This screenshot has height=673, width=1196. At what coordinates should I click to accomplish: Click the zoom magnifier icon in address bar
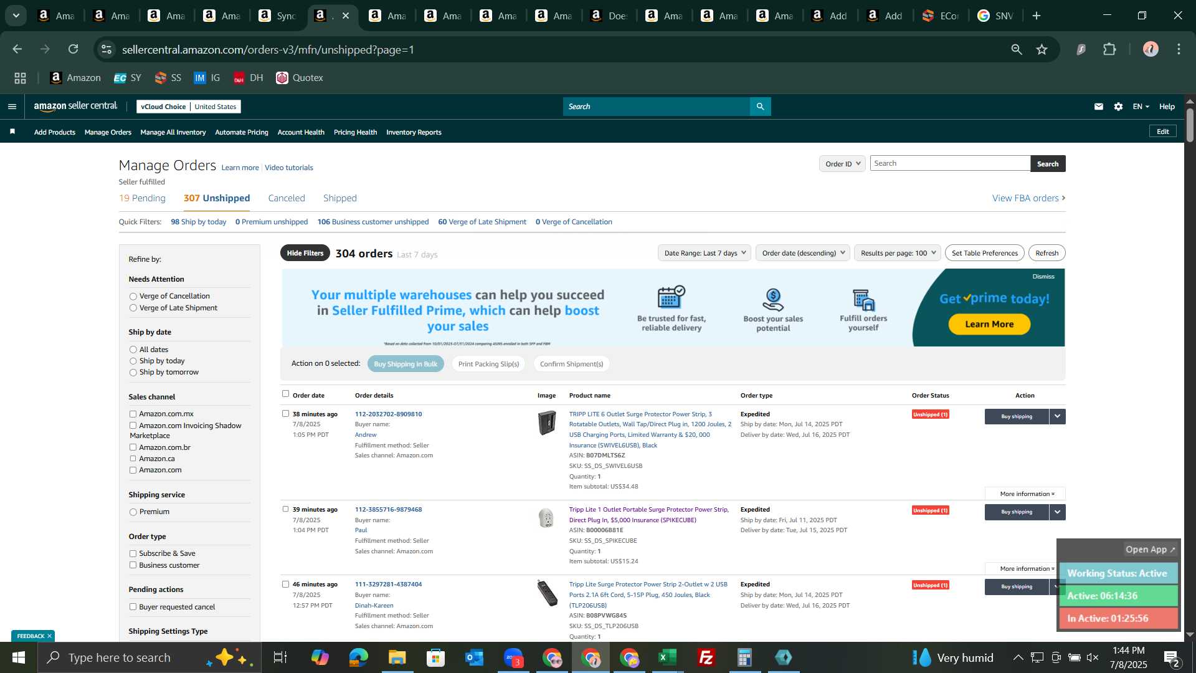(x=1017, y=49)
